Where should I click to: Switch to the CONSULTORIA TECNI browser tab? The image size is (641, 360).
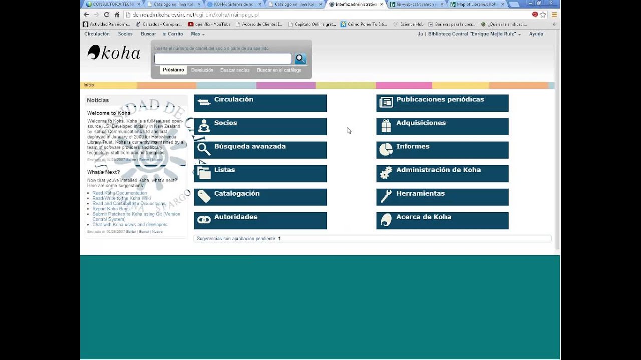[x=113, y=4]
